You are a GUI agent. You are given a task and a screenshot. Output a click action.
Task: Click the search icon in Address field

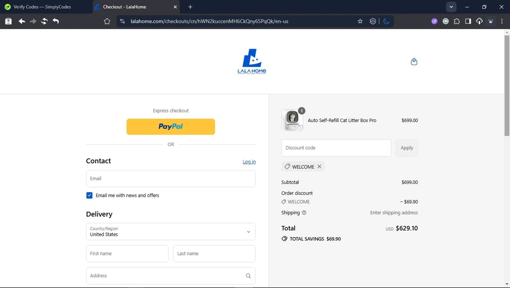pos(248,276)
